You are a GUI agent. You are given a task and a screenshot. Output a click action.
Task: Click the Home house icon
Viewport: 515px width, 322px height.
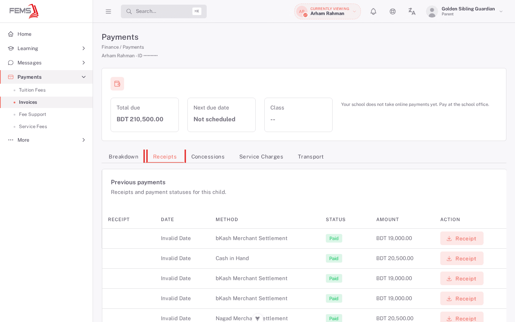tap(11, 34)
